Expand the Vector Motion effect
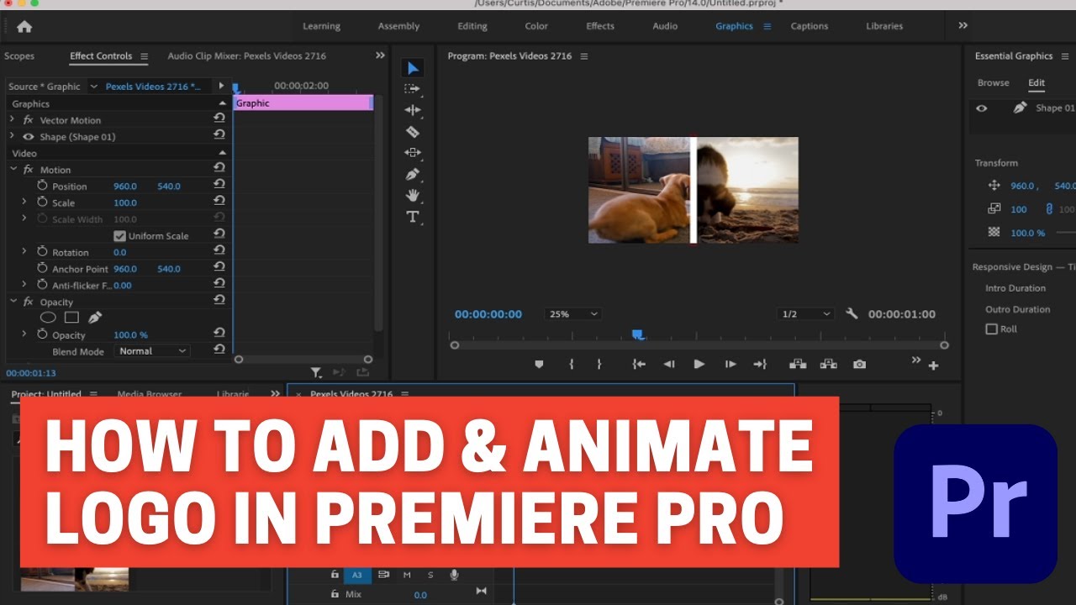 tap(12, 119)
